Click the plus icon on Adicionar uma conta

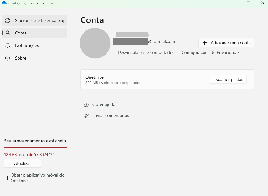pos(204,43)
